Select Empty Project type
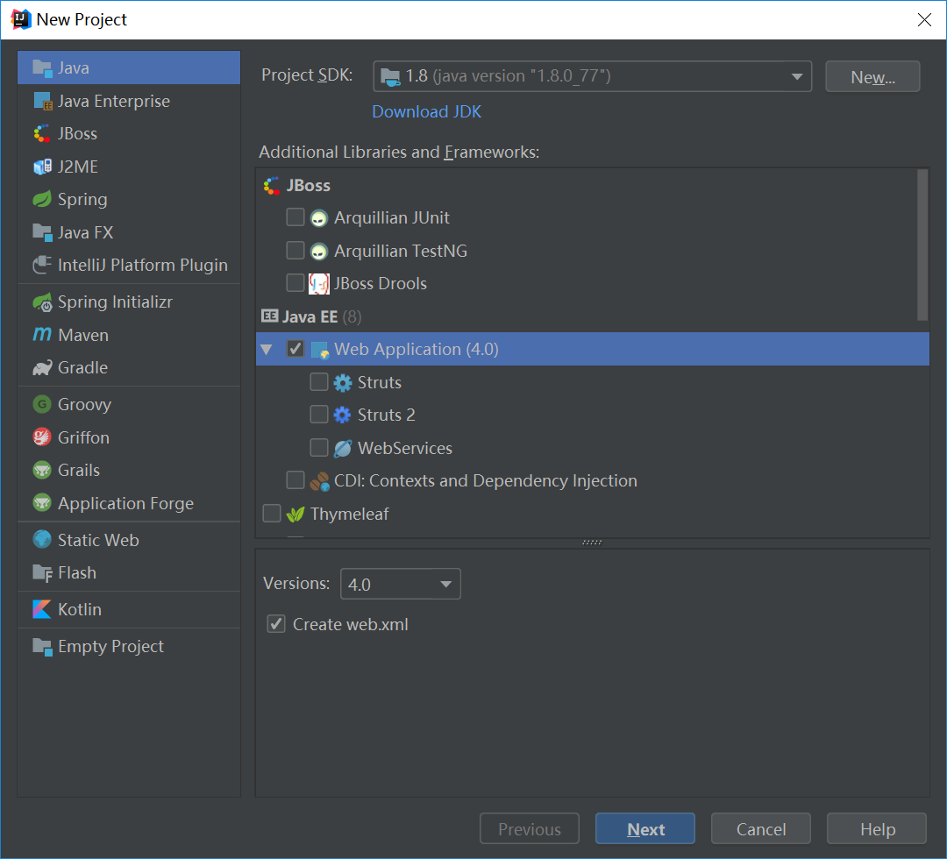Screen dimensions: 947x859 click(x=129, y=647)
